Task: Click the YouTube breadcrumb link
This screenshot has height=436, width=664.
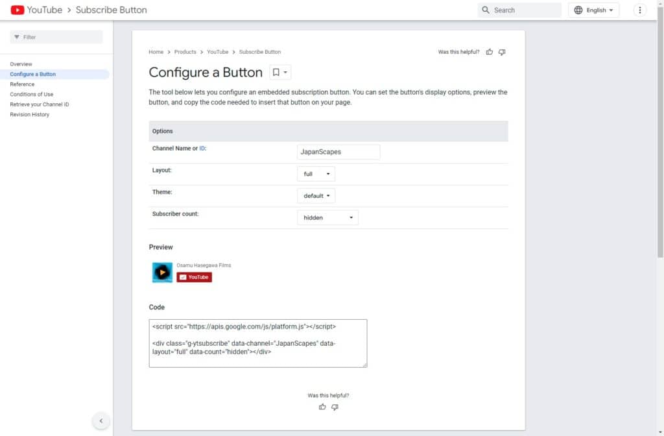Action: point(218,52)
